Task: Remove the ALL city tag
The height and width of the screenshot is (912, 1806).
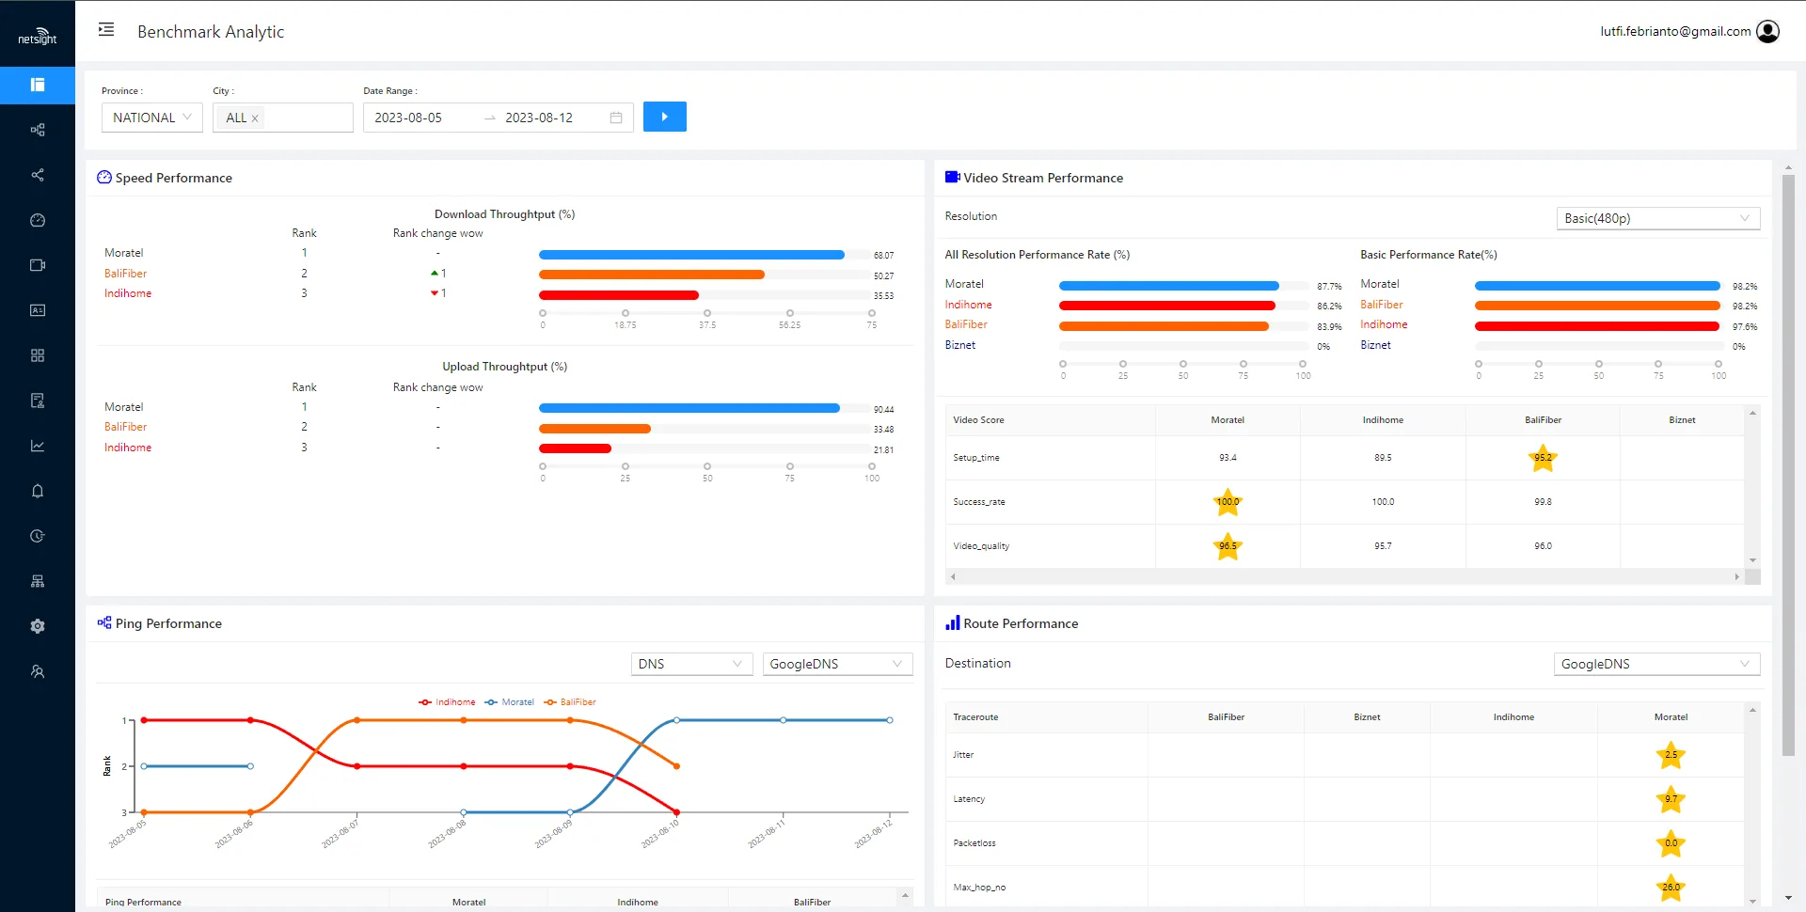Action: pyautogui.click(x=255, y=118)
